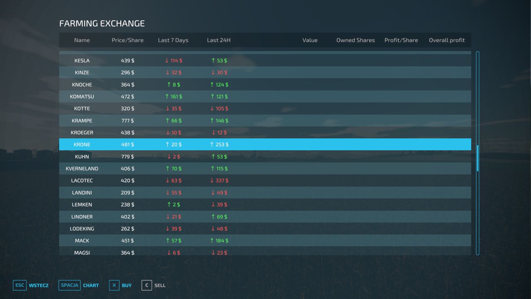Screen dimensions: 531x299
Task: Click the Owned Shares column header
Action: [356, 40]
